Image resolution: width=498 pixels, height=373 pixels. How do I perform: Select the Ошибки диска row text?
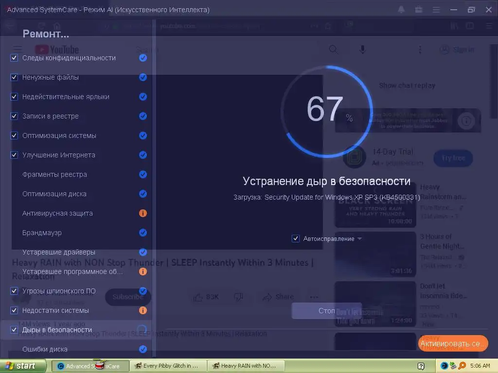coord(45,349)
